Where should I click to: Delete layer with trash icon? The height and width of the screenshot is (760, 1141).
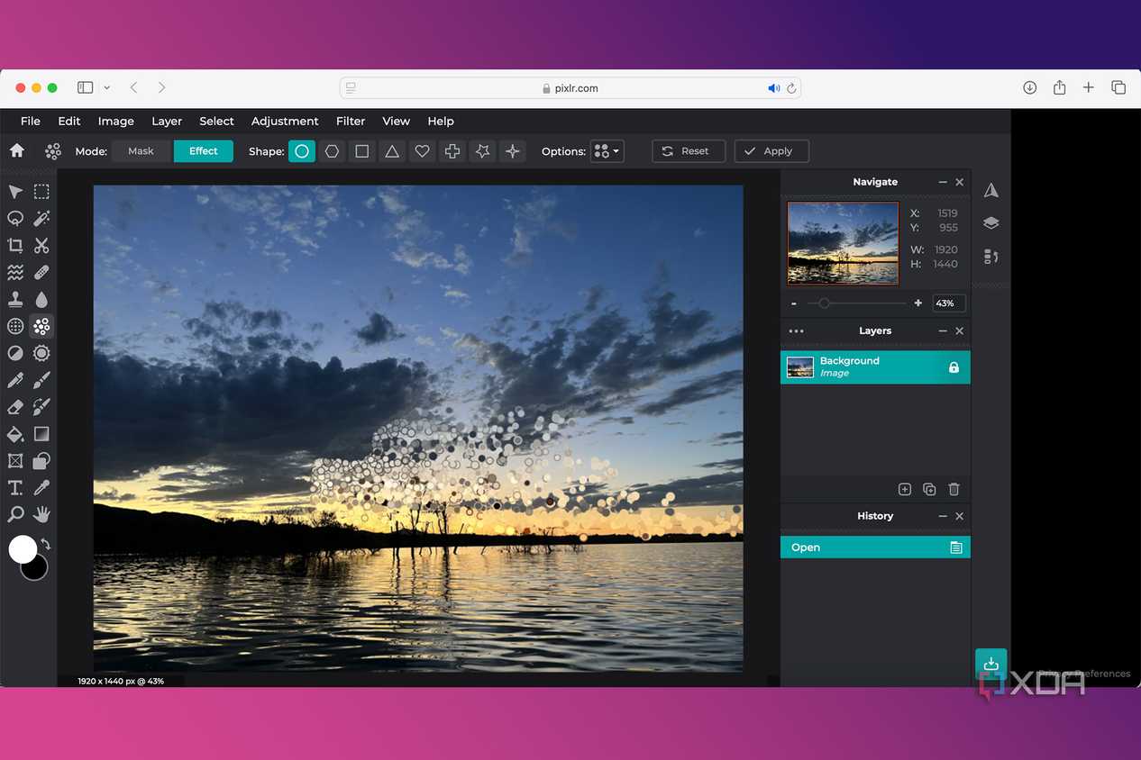point(954,489)
